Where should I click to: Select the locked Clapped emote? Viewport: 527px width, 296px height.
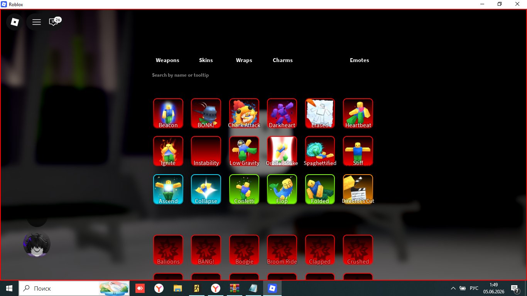320,250
